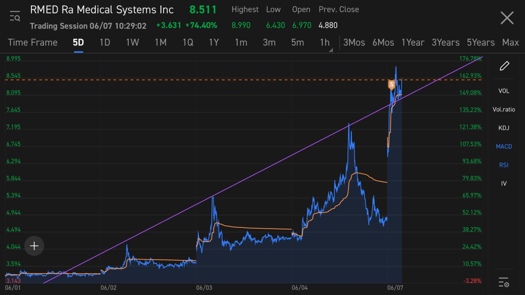
Task: Close the chart with the X icon
Action: [507, 18]
